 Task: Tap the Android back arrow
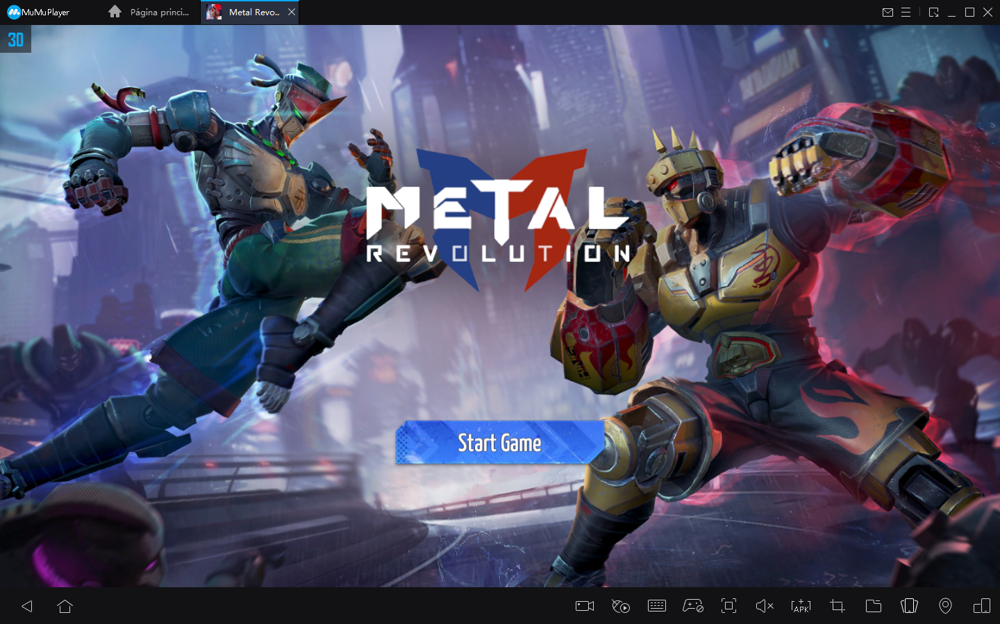(x=27, y=606)
